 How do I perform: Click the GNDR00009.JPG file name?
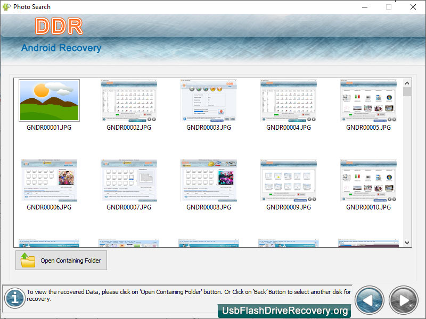289,207
